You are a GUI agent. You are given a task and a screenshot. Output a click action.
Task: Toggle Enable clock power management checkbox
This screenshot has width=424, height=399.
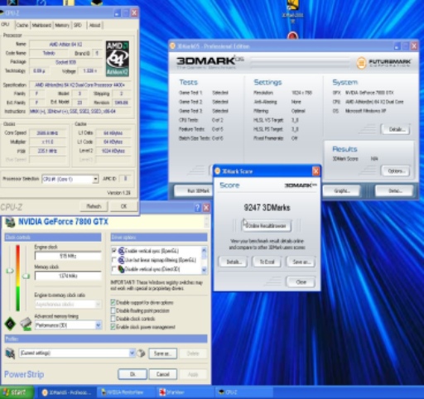click(x=113, y=327)
